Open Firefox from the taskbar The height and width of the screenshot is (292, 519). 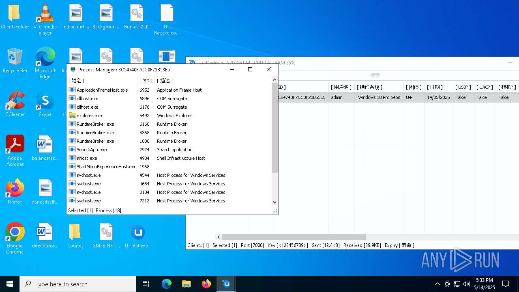click(x=206, y=284)
